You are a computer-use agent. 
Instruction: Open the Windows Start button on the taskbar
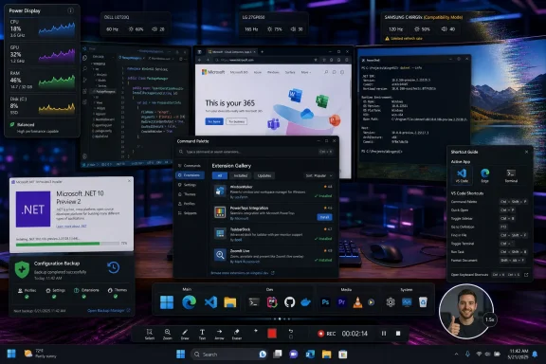coord(181,355)
